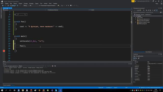Viewport: 163px width, 92px height.
Task: Open the Отладка menu
Action: click(26, 3)
